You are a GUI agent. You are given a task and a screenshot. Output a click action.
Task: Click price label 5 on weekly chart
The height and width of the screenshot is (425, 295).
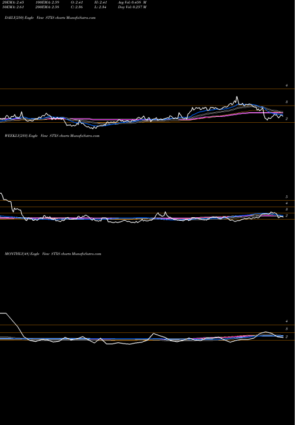click(x=286, y=197)
